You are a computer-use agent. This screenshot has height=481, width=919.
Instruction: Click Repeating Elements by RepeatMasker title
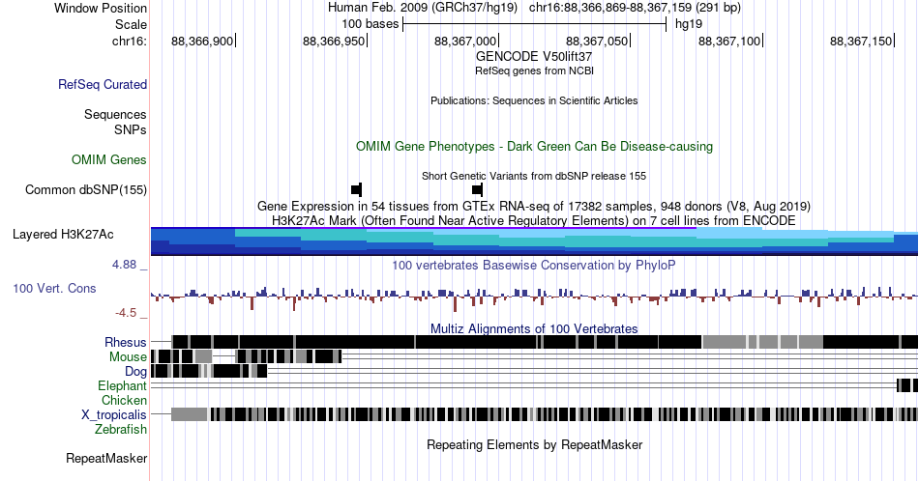click(x=534, y=444)
